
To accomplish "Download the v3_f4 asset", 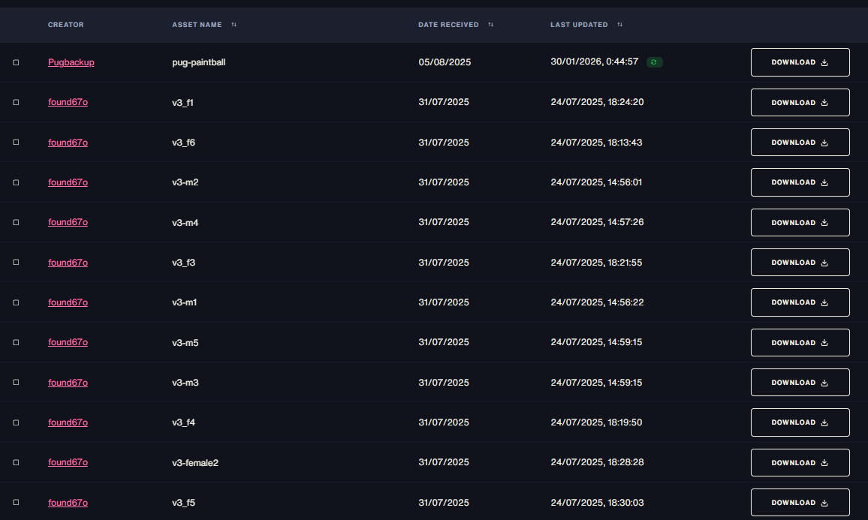I will (x=800, y=422).
